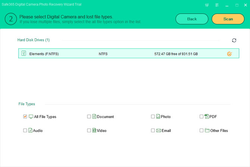
Task: Click the Hard Disk Drives (1) heading
Action: (x=34, y=40)
